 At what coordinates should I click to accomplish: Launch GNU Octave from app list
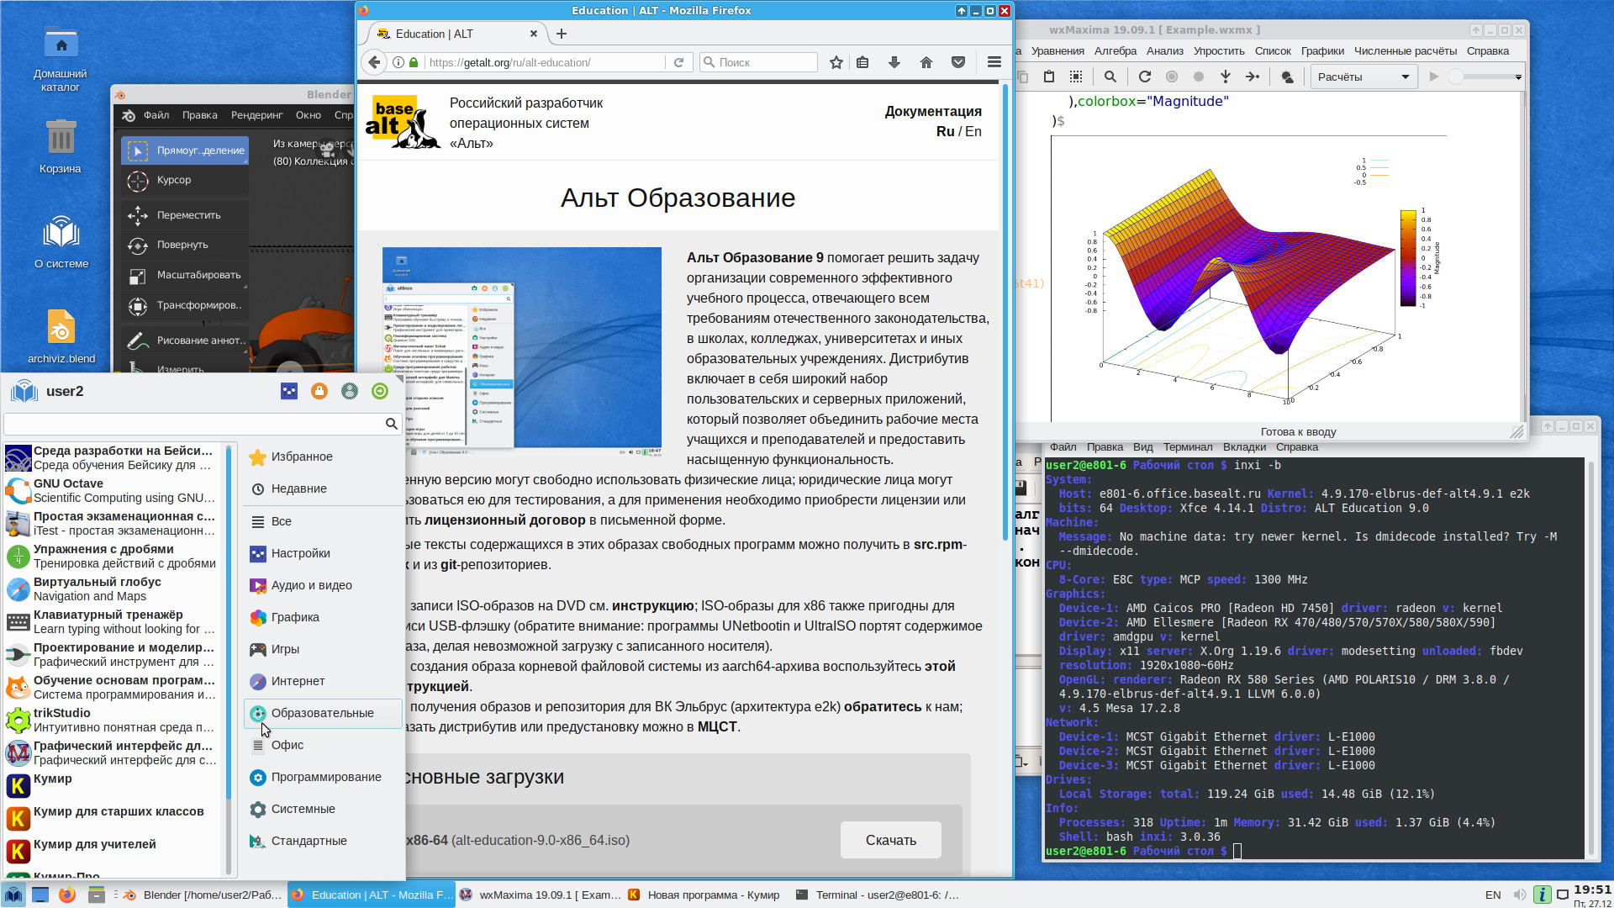(112, 491)
